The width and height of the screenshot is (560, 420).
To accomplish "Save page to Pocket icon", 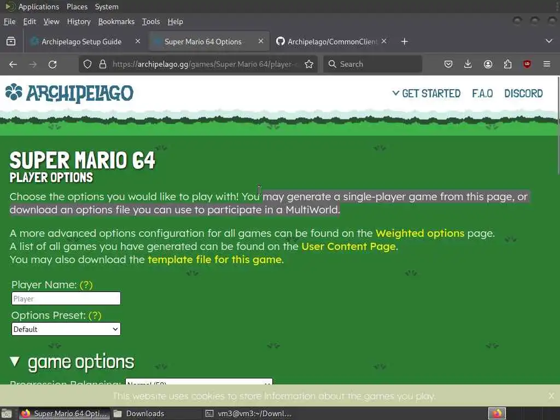I will point(448,65).
